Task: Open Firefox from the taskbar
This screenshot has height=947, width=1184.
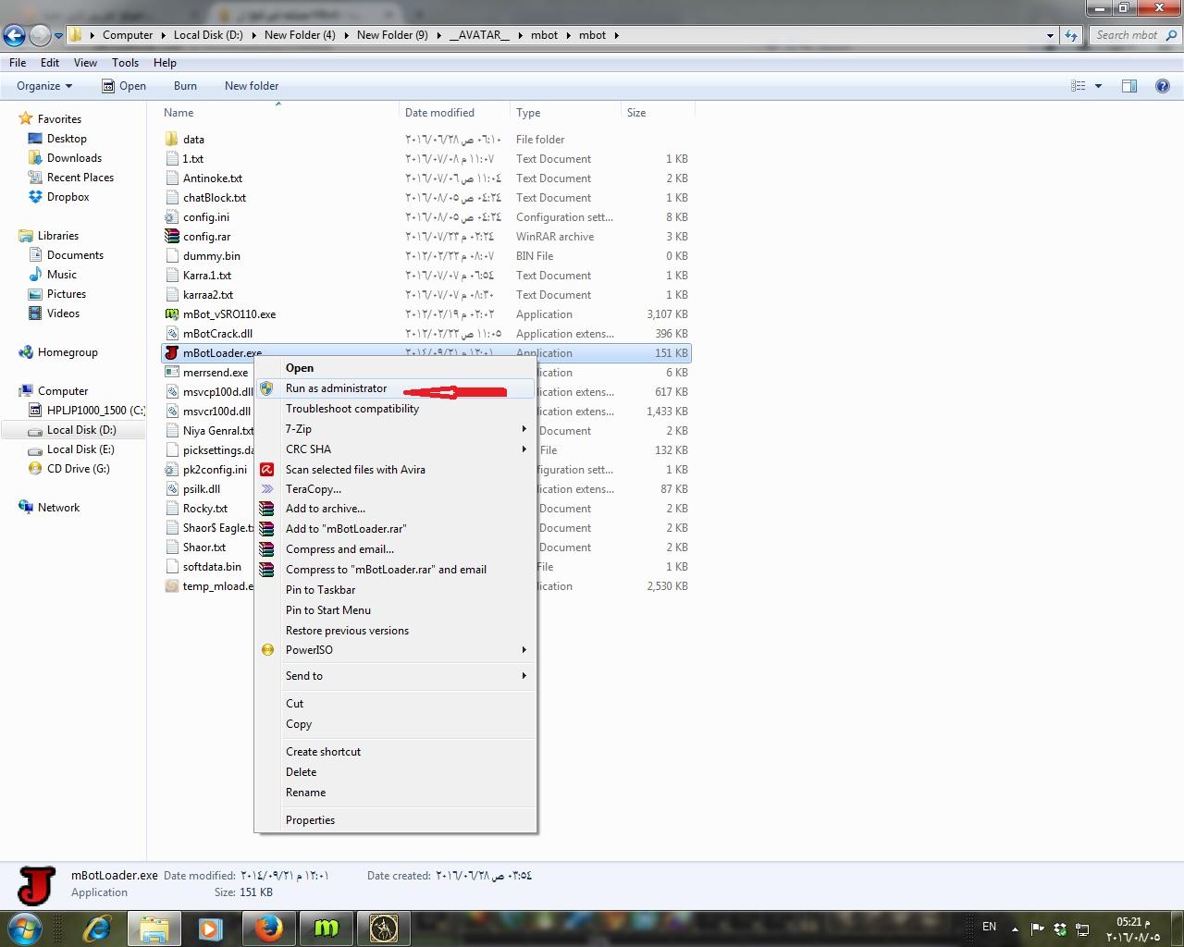Action: (268, 928)
